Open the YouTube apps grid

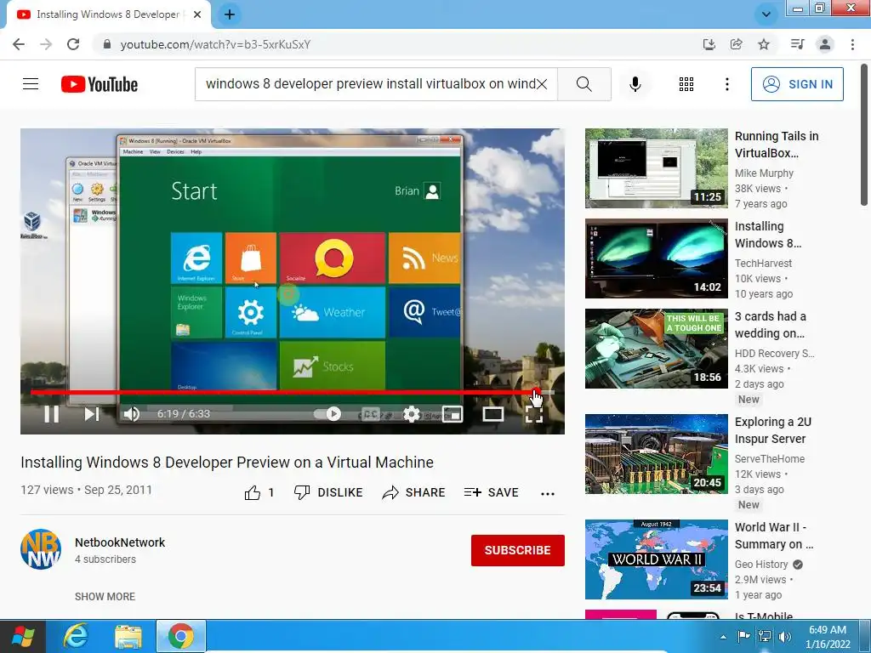(x=686, y=84)
